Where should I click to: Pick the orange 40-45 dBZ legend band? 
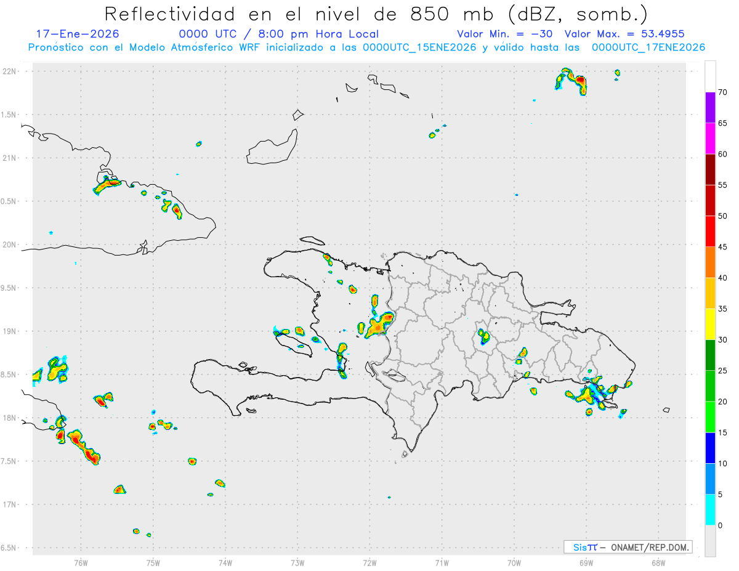[710, 262]
